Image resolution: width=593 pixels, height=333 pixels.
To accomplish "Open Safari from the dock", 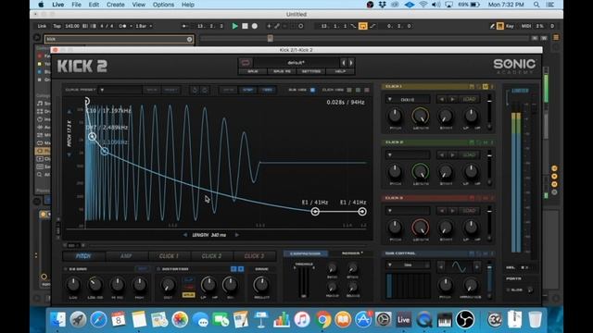I will [98, 319].
